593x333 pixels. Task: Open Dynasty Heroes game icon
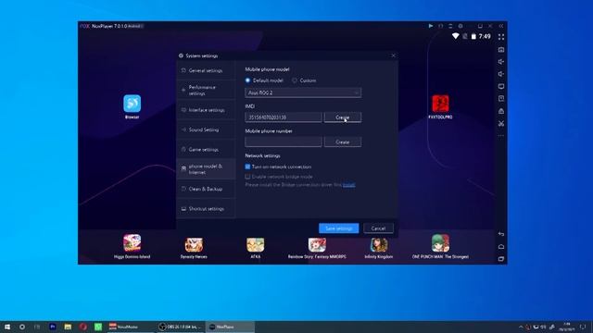pyautogui.click(x=194, y=245)
